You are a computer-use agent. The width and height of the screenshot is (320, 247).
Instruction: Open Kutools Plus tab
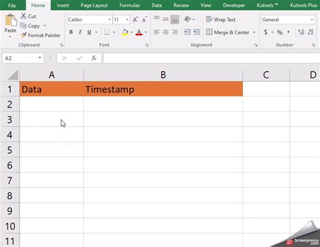coord(304,5)
